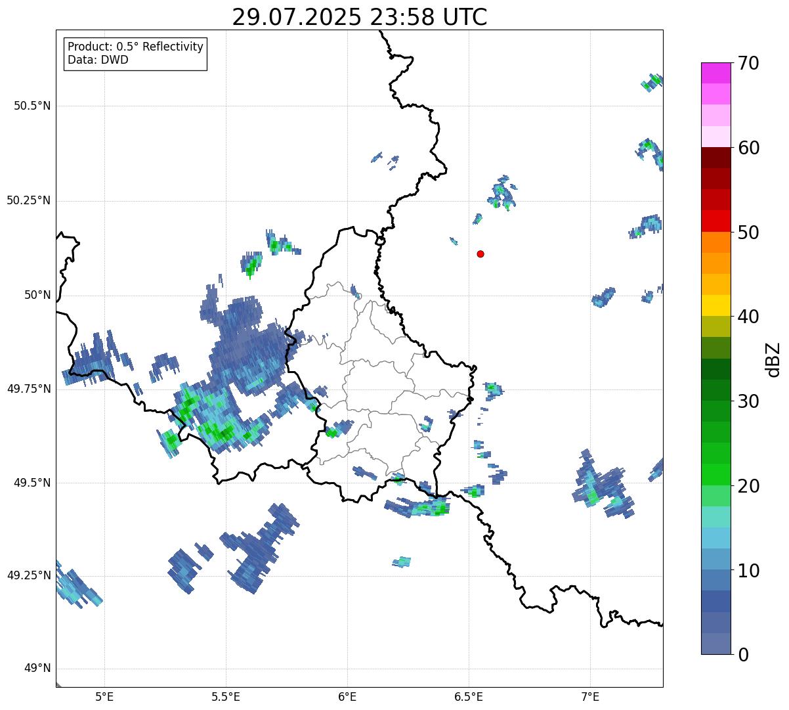Click the 49.5°N latitude label
The image size is (789, 710).
click(32, 483)
